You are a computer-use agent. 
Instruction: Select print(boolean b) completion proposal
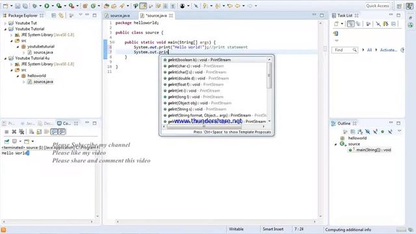[214, 60]
